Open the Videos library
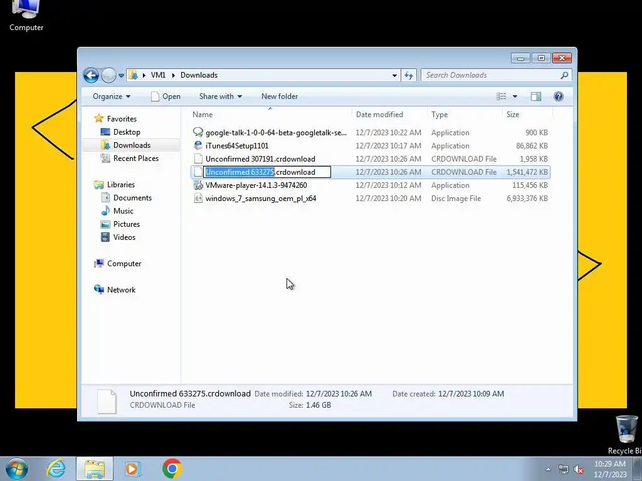This screenshot has height=481, width=642. coord(124,237)
